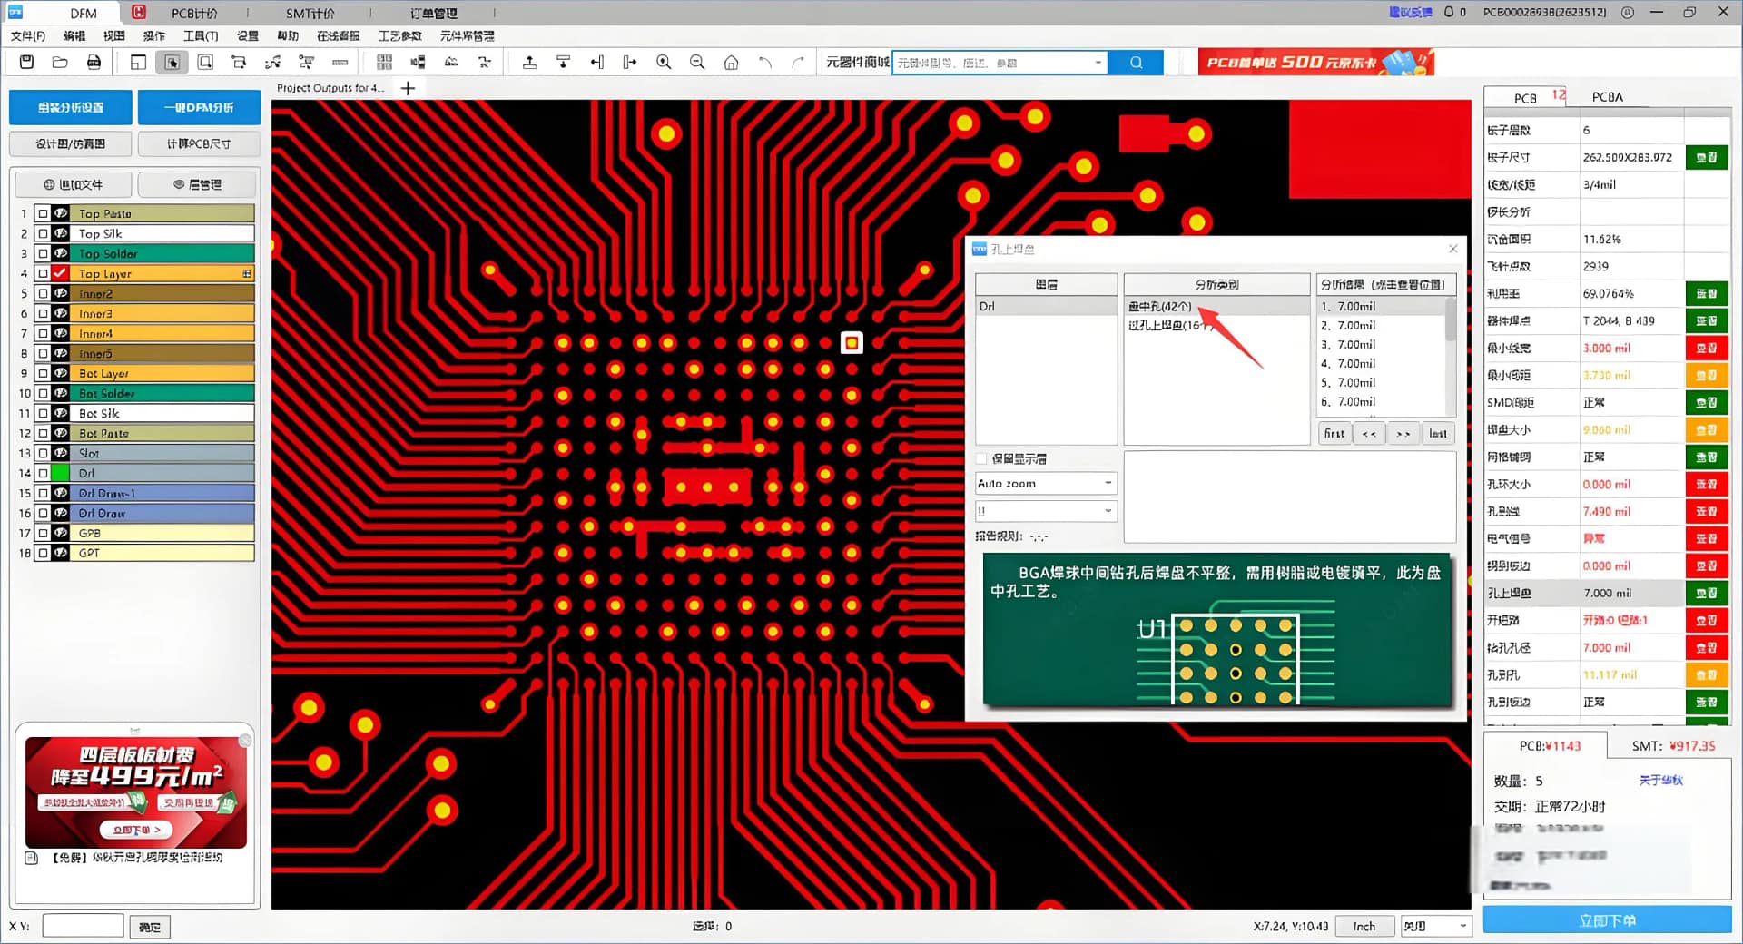Screen dimensions: 1743x944
Task: Uncheck the Top Layer checkbox
Action: [x=60, y=273]
